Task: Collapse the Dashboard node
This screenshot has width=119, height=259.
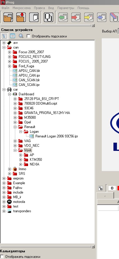Action: (x=9, y=94)
